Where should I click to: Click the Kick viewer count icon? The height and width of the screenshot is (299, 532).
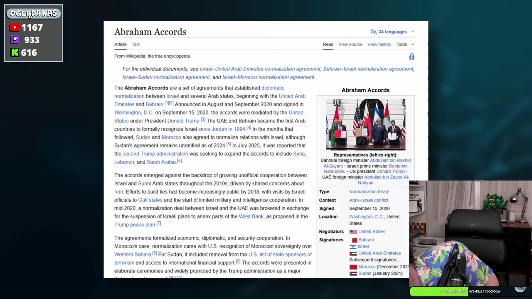coord(15,52)
